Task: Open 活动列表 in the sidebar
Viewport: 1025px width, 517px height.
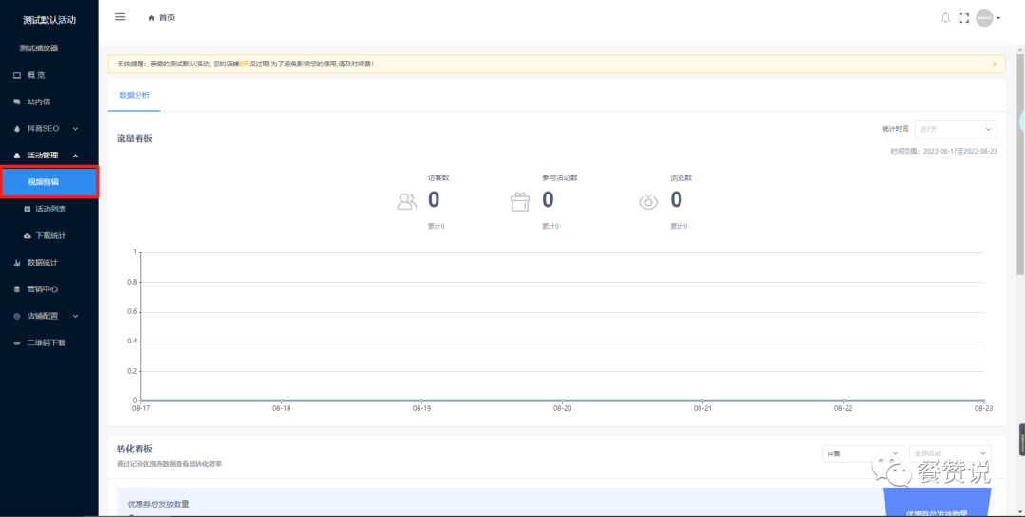Action: click(49, 209)
